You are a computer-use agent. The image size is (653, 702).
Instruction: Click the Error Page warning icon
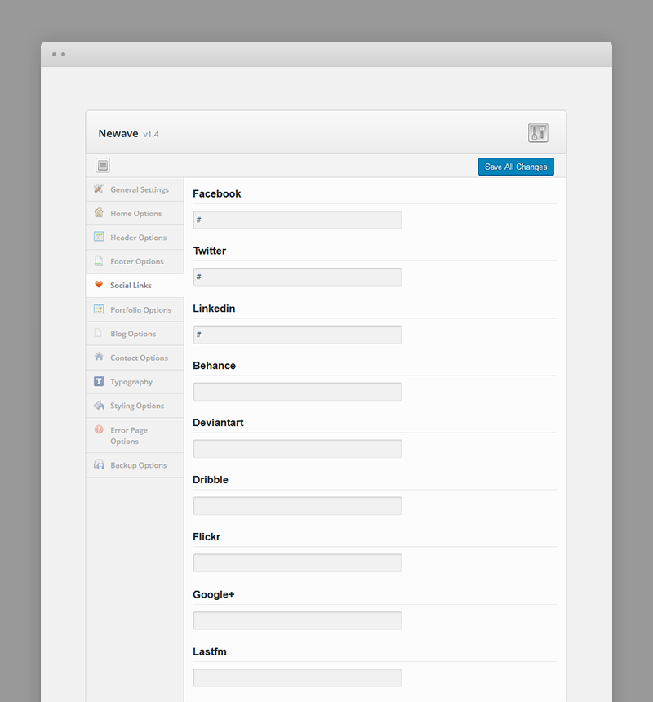[x=99, y=429]
